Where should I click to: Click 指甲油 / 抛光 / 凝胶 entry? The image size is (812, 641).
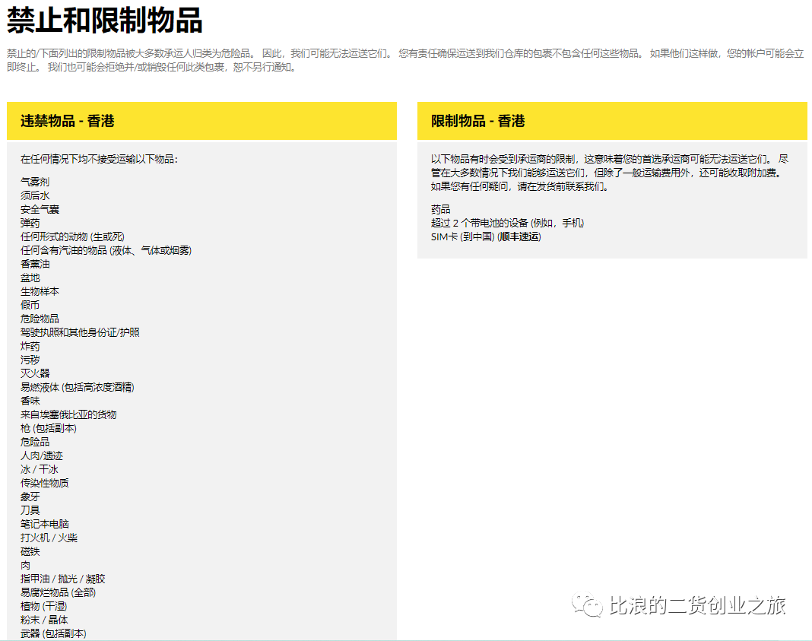click(x=62, y=579)
